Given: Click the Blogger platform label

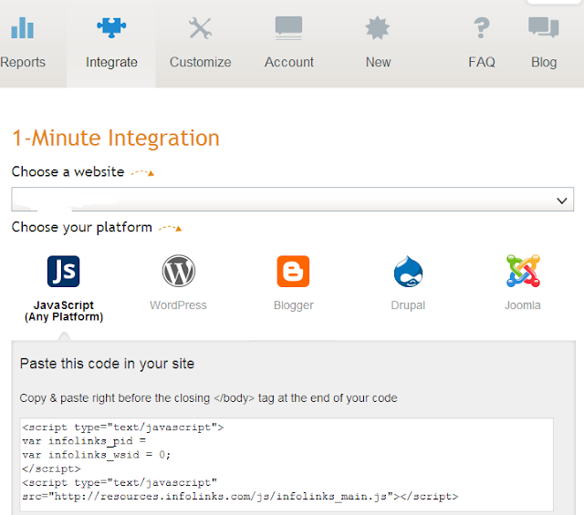Looking at the screenshot, I should [294, 305].
